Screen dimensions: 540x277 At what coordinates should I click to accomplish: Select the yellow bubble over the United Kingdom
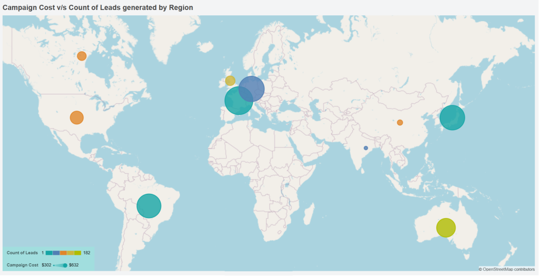pyautogui.click(x=230, y=81)
